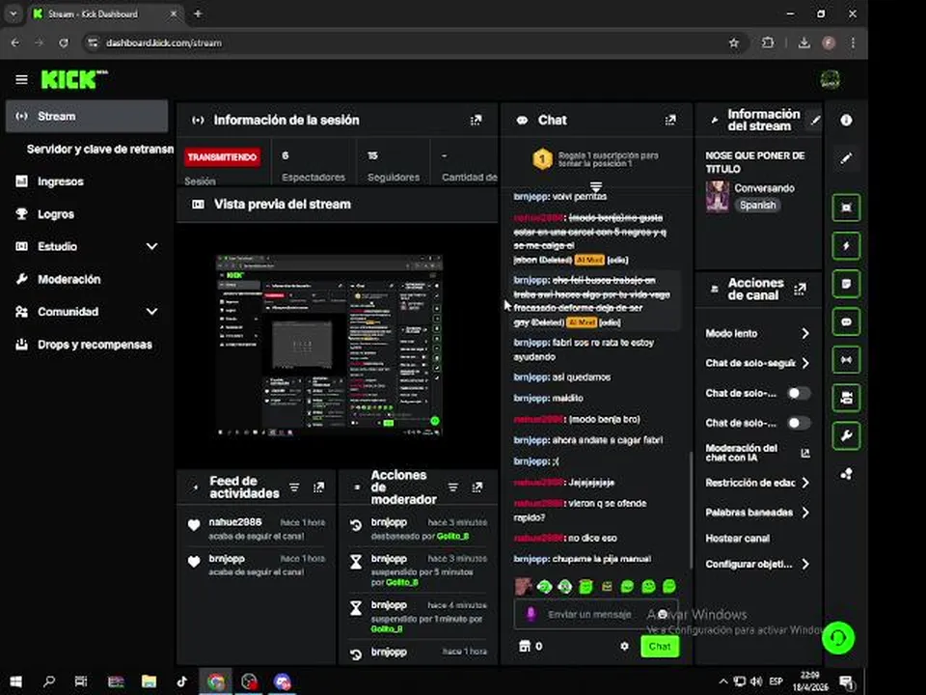Click the stream preview thumbnail
This screenshot has height=695, width=926.
[x=330, y=346]
